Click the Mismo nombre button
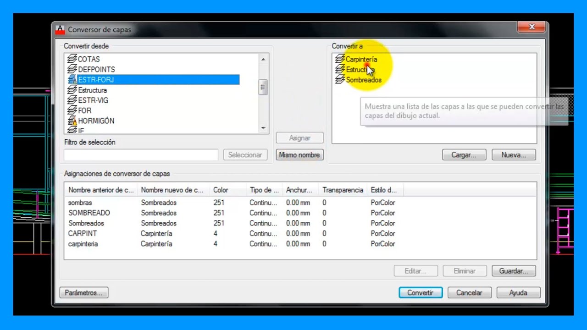This screenshot has width=587, height=330. point(299,155)
